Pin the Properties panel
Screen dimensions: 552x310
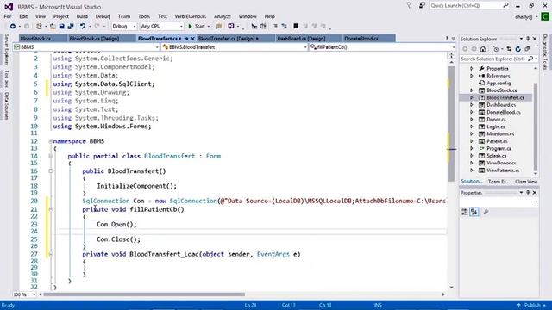[528, 193]
